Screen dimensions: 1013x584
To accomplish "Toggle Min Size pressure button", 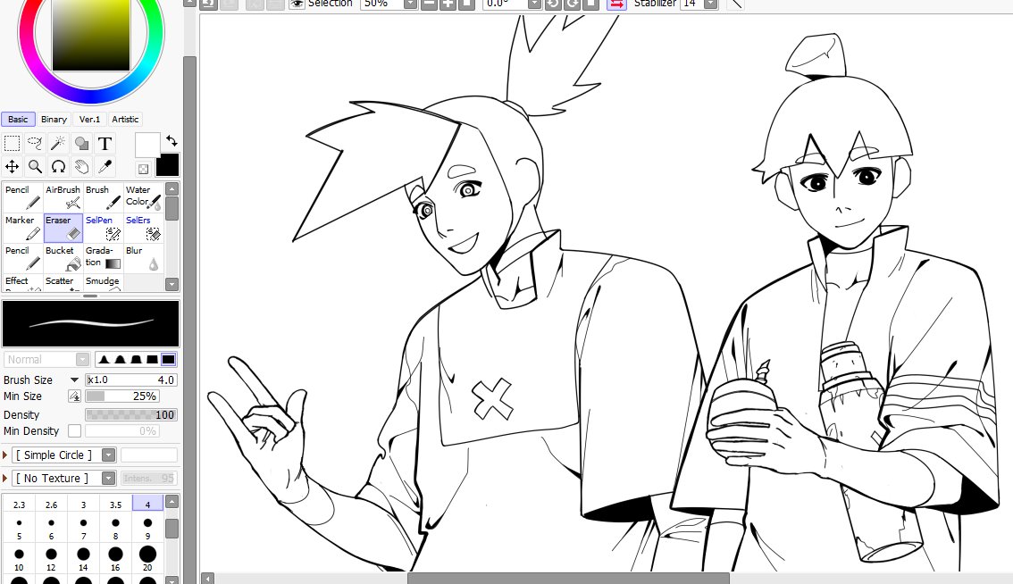I will pyautogui.click(x=74, y=396).
